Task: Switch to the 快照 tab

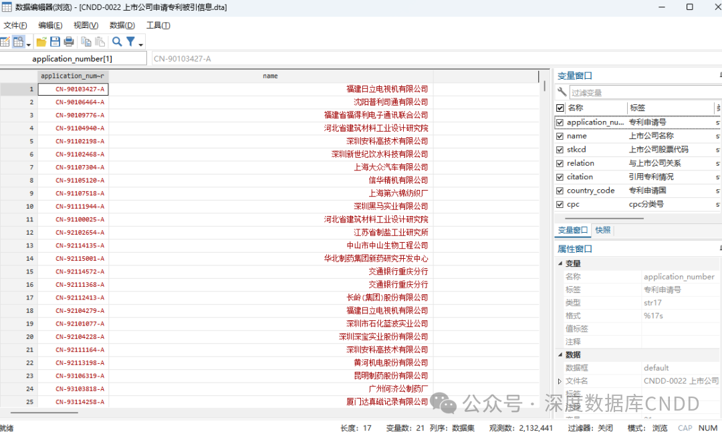Action: [602, 230]
